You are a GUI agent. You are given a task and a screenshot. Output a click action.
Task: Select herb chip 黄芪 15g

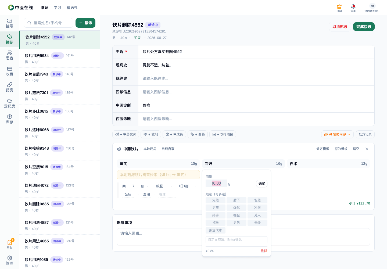click(x=158, y=164)
